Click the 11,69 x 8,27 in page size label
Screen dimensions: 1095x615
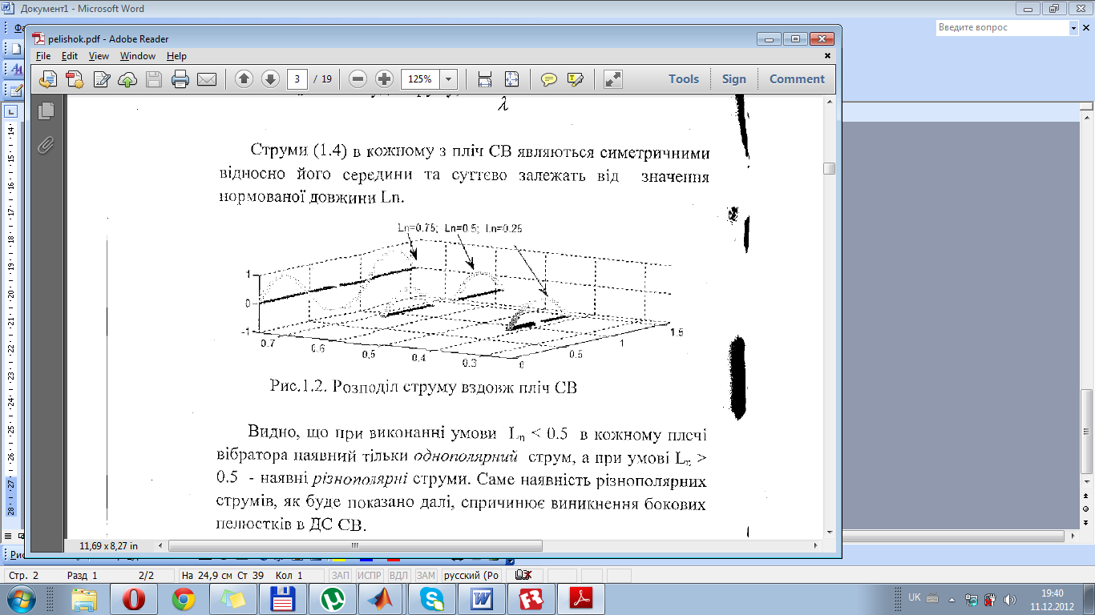[109, 546]
